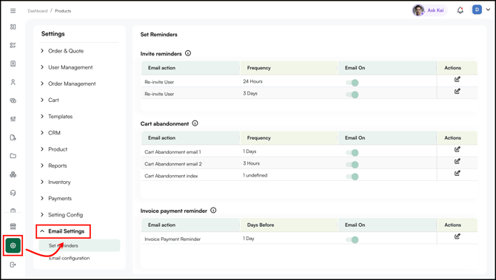Open the coins payments icon in sidebar
The width and height of the screenshot is (496, 280).
coord(13,100)
